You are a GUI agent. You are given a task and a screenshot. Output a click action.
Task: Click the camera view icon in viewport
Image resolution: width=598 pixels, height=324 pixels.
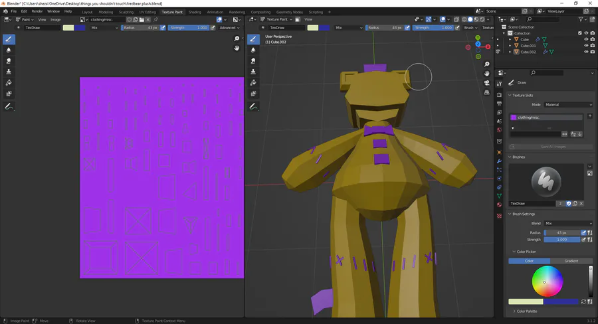(487, 83)
